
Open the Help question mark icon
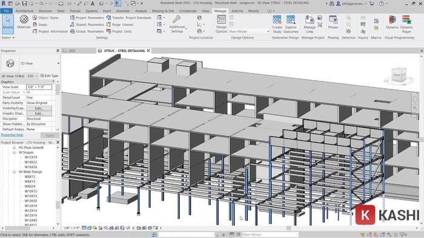(x=381, y=4)
